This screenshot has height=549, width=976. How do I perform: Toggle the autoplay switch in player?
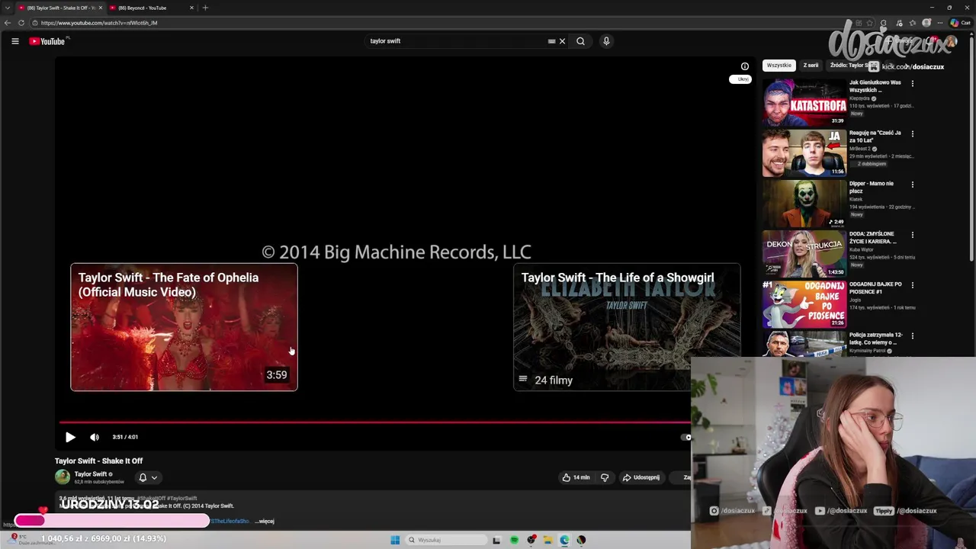[686, 437]
